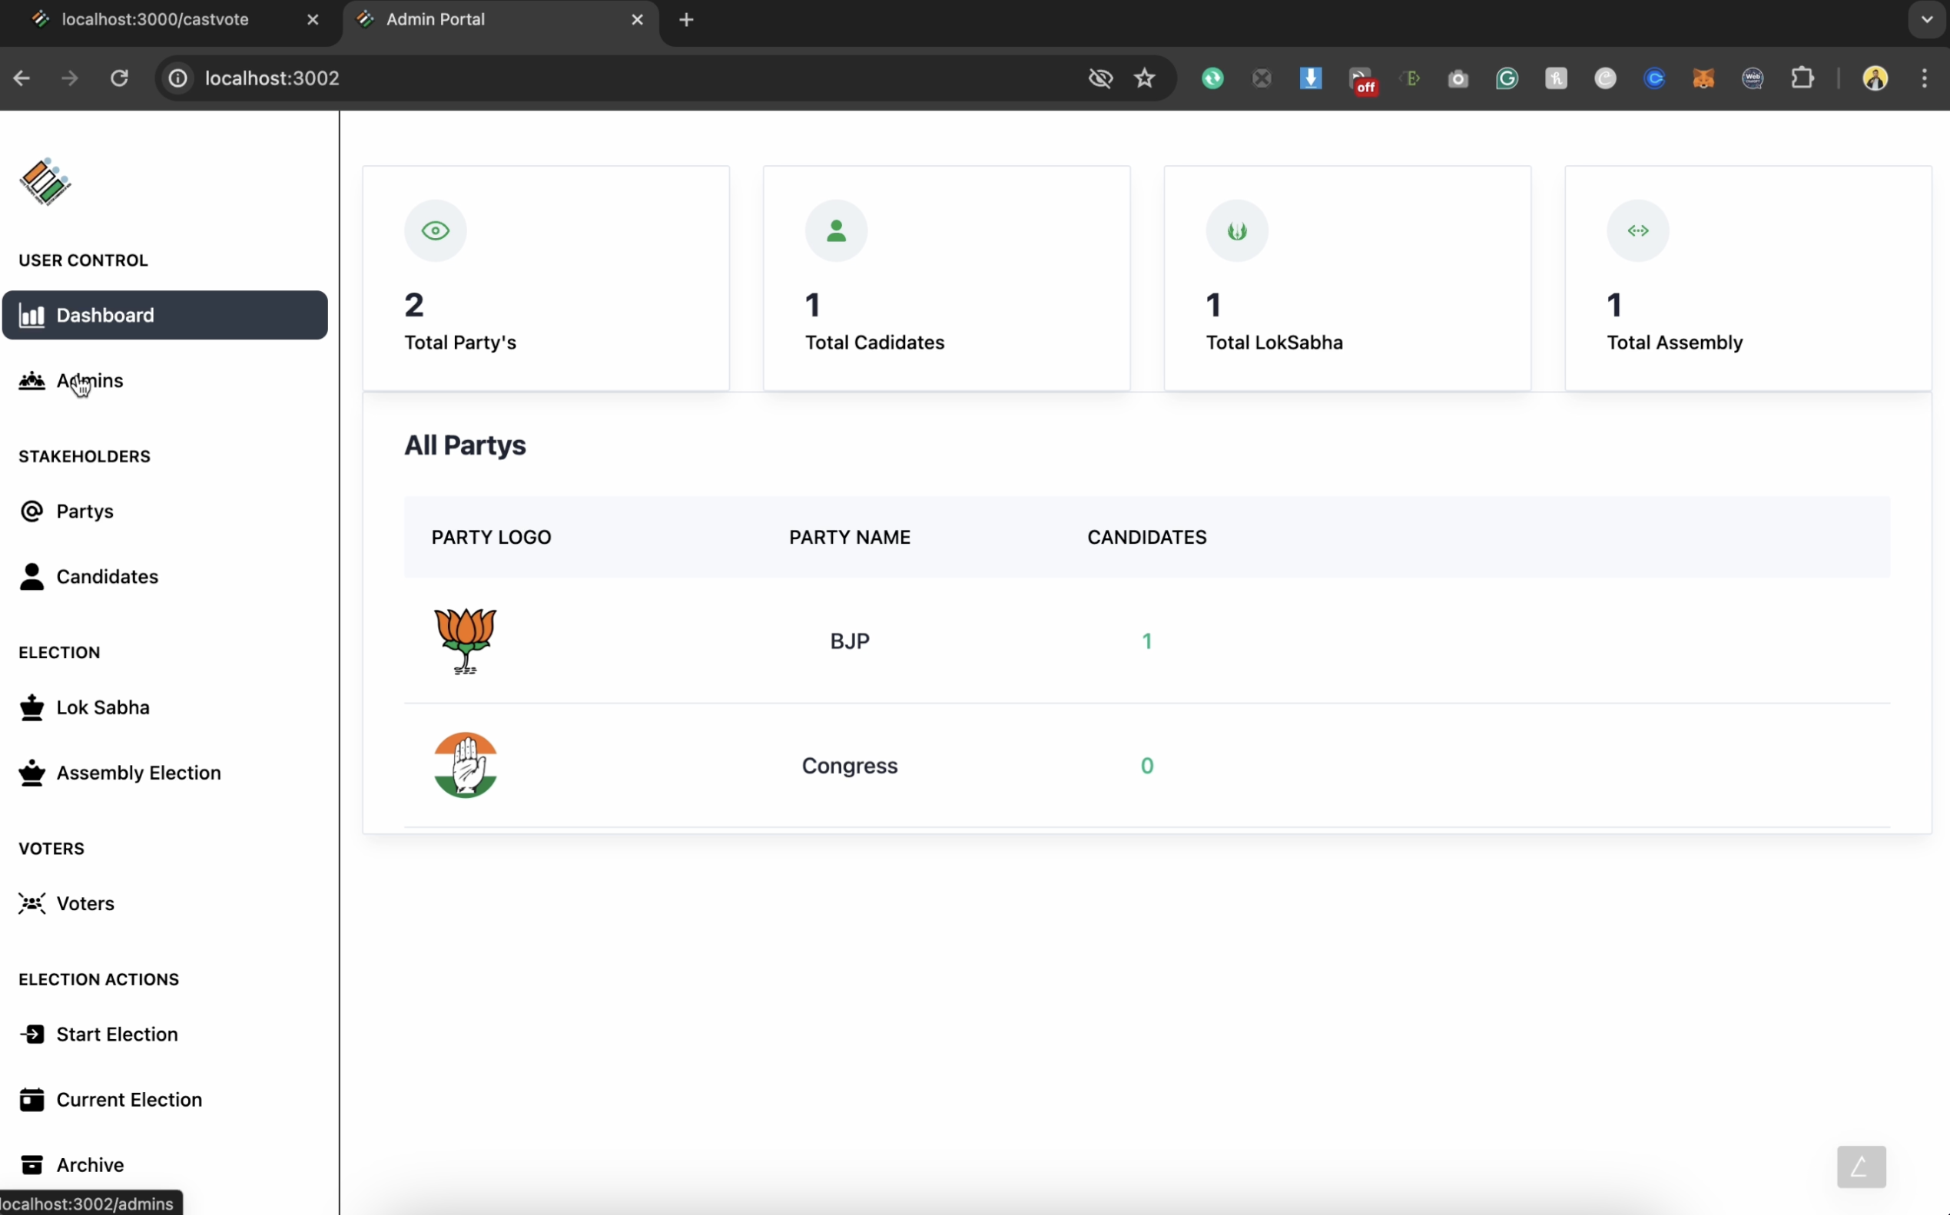Click the BJP party name cell

850,641
